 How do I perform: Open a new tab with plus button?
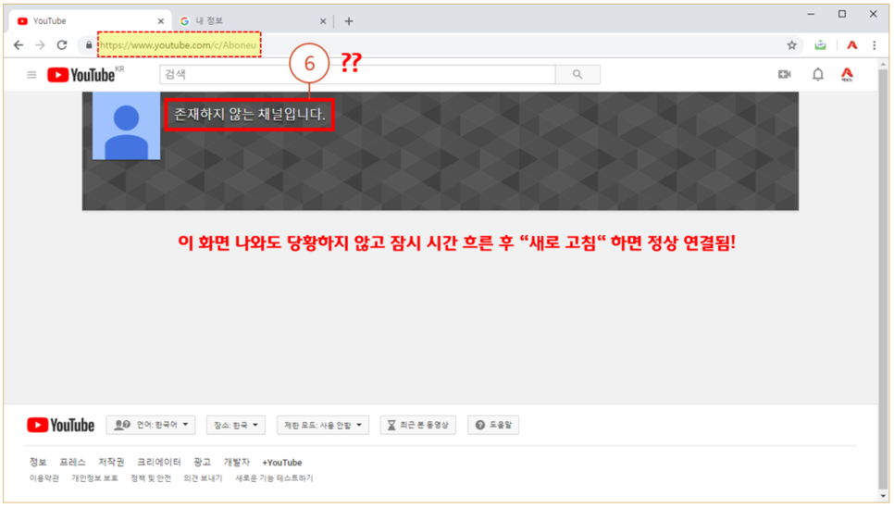(349, 21)
